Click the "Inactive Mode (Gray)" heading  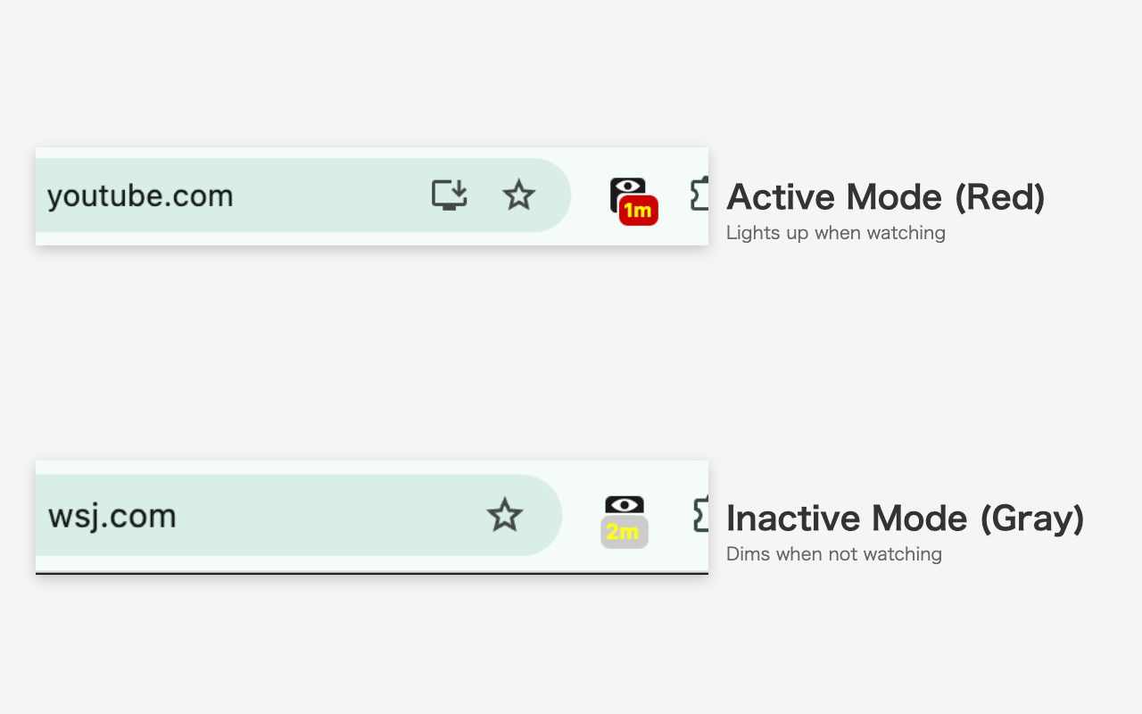[905, 518]
